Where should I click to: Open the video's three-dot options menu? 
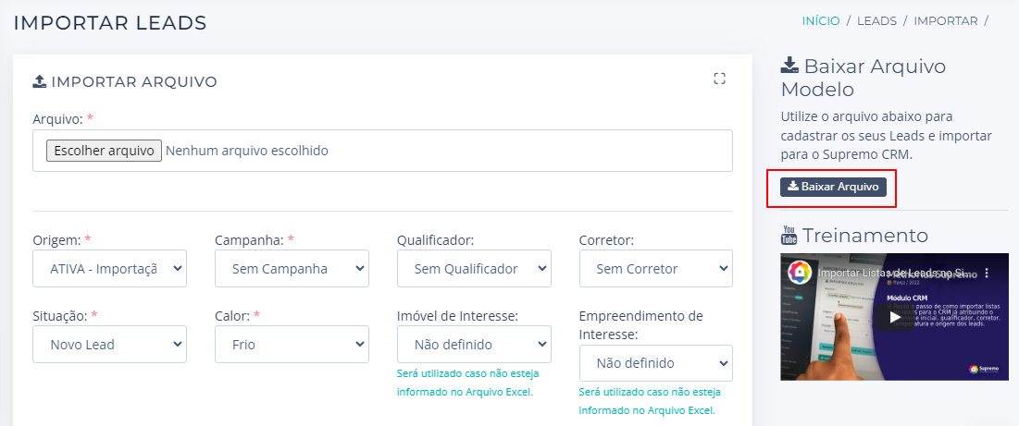pos(987,274)
